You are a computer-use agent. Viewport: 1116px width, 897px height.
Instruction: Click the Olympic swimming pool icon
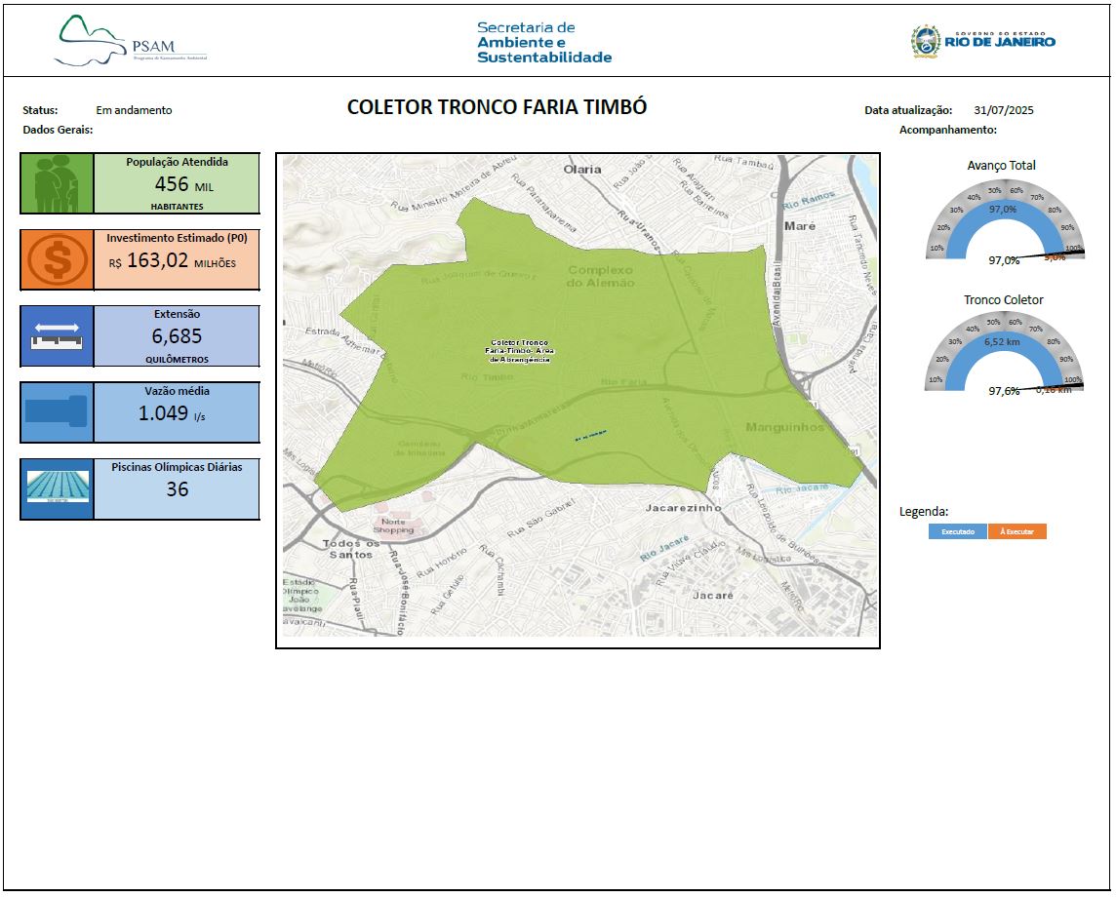(57, 488)
